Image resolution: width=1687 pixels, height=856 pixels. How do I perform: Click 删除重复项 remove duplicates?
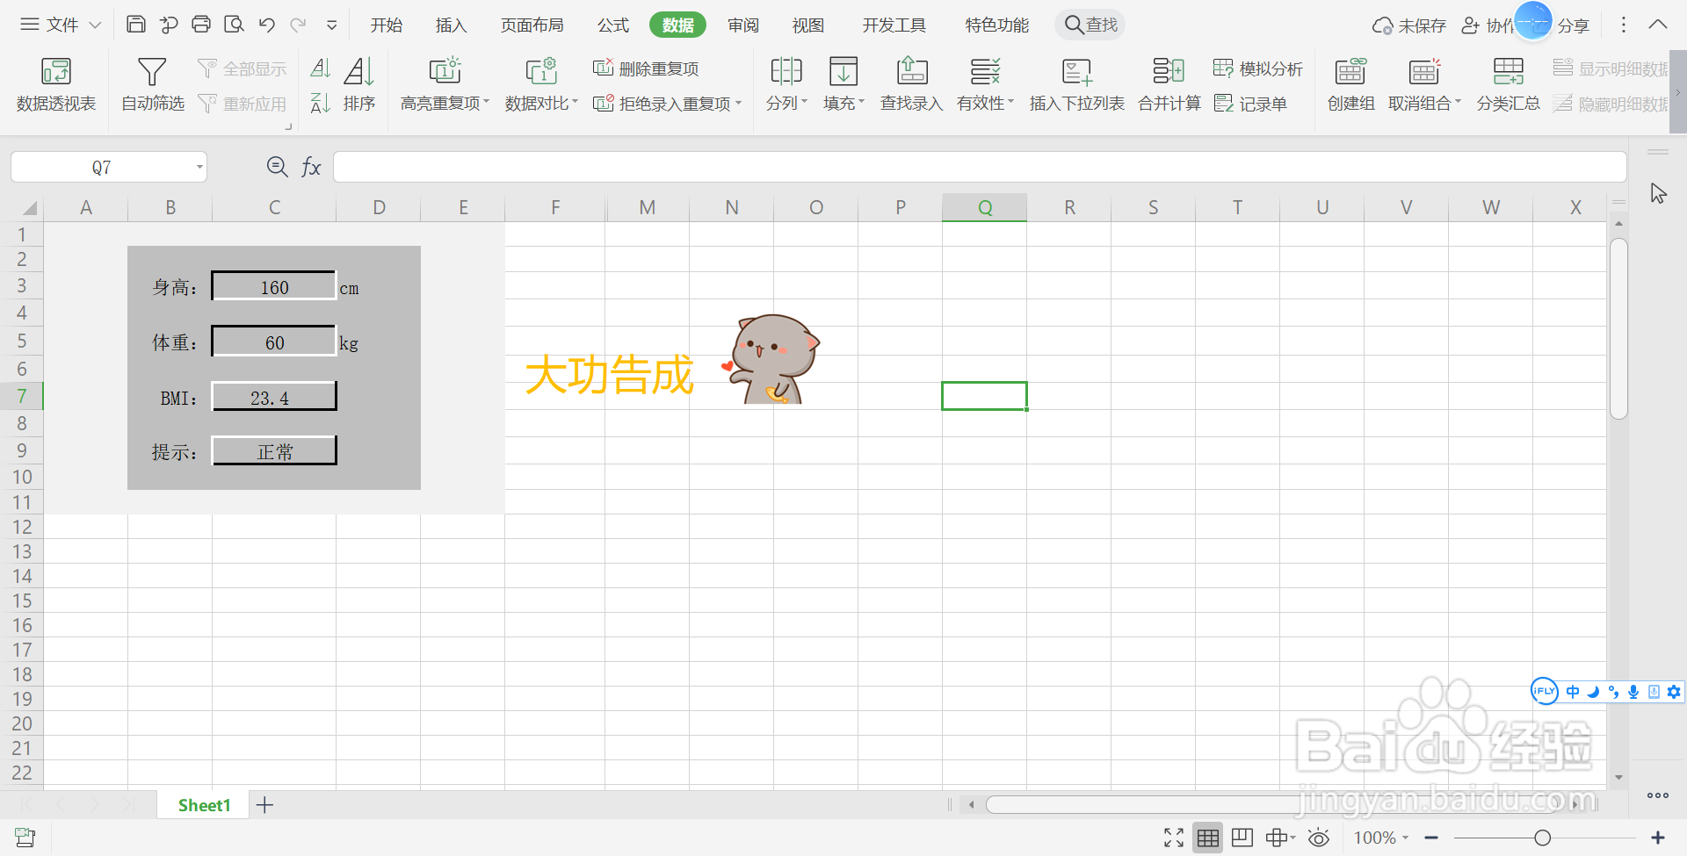(x=646, y=68)
